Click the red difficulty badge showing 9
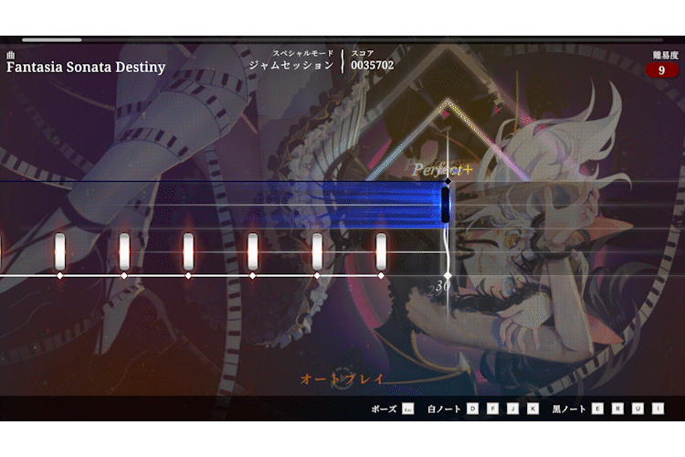 (x=662, y=70)
